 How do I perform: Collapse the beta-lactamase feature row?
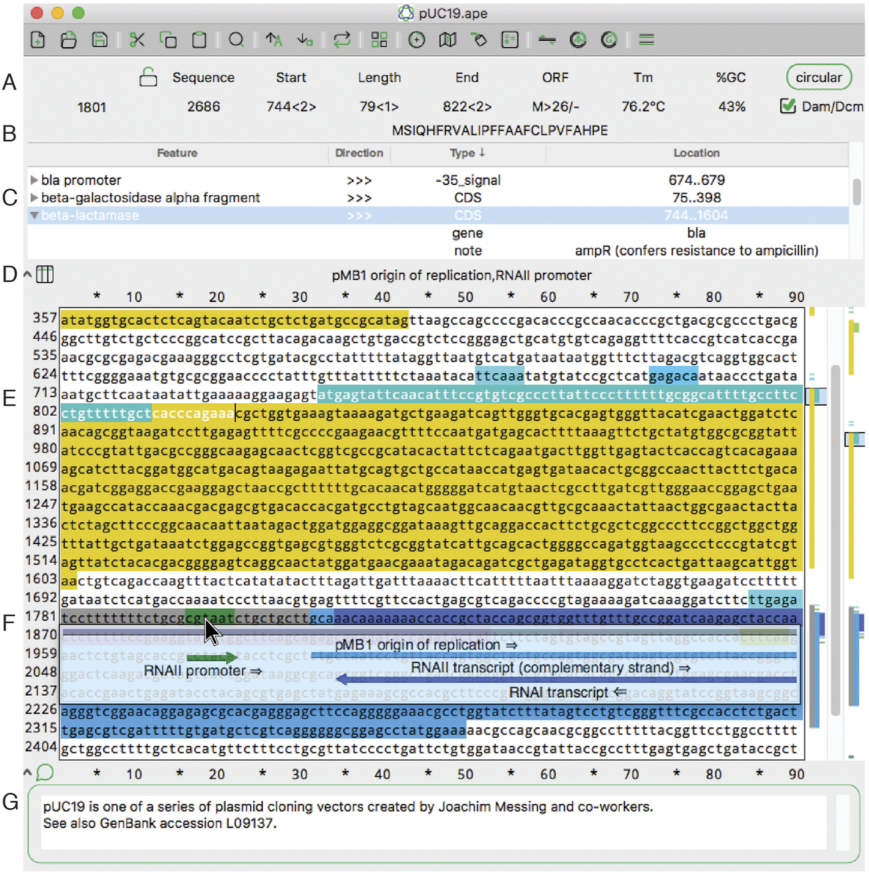34,216
